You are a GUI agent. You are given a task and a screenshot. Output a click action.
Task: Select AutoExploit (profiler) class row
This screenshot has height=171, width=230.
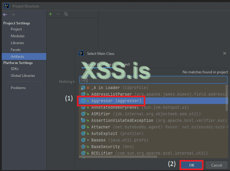pyautogui.click(x=154, y=133)
